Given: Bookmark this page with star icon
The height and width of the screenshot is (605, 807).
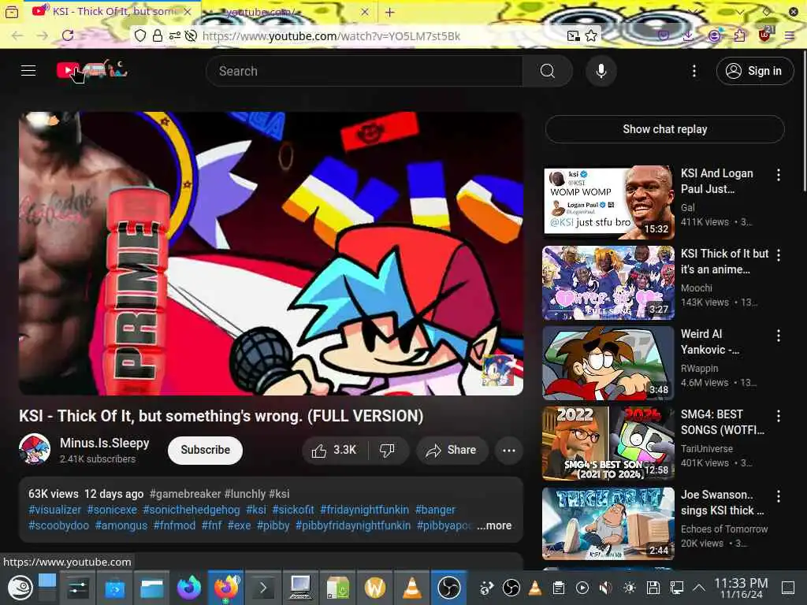Looking at the screenshot, I should (591, 35).
